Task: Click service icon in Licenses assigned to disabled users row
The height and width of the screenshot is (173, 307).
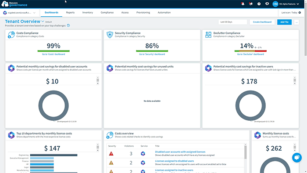Action: coord(143,162)
